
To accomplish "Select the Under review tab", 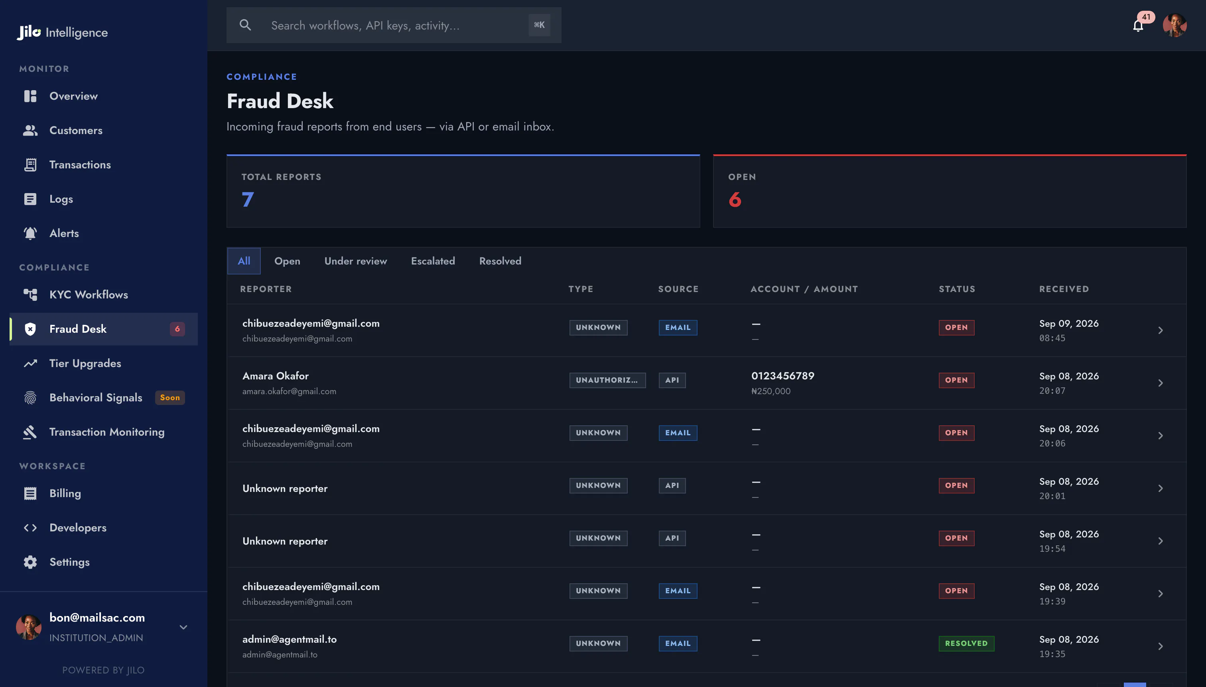I will pos(356,261).
